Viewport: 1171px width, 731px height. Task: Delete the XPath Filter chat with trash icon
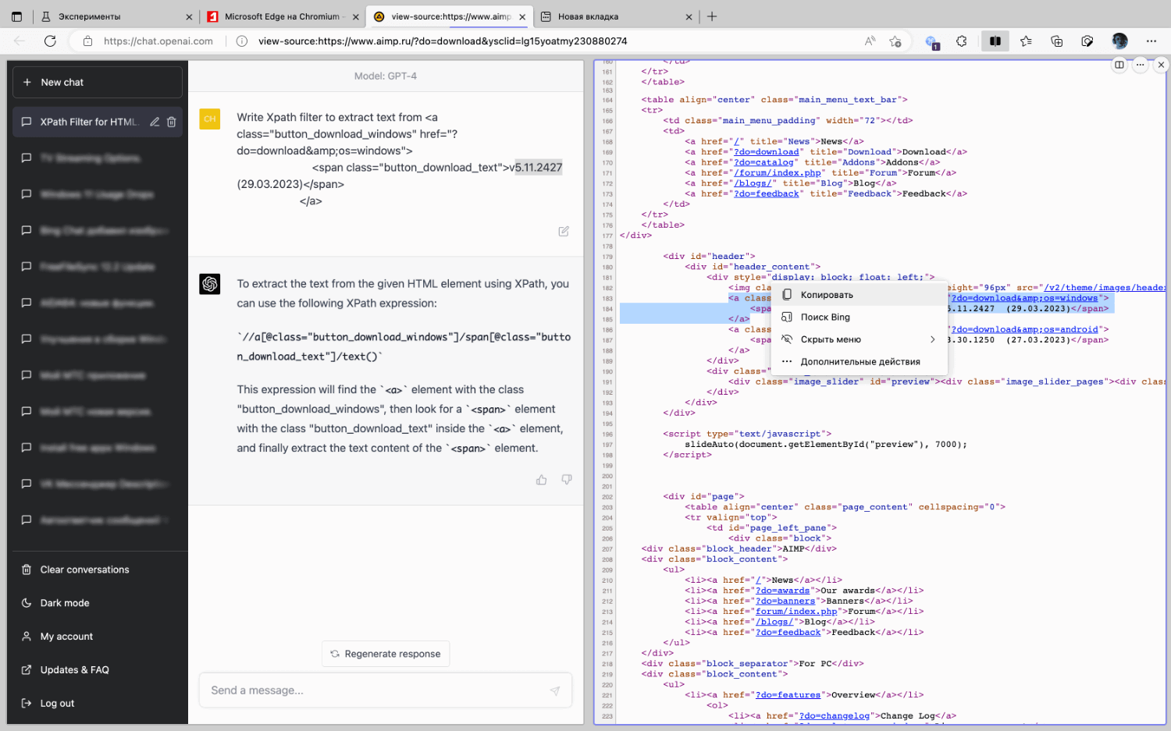tap(172, 122)
